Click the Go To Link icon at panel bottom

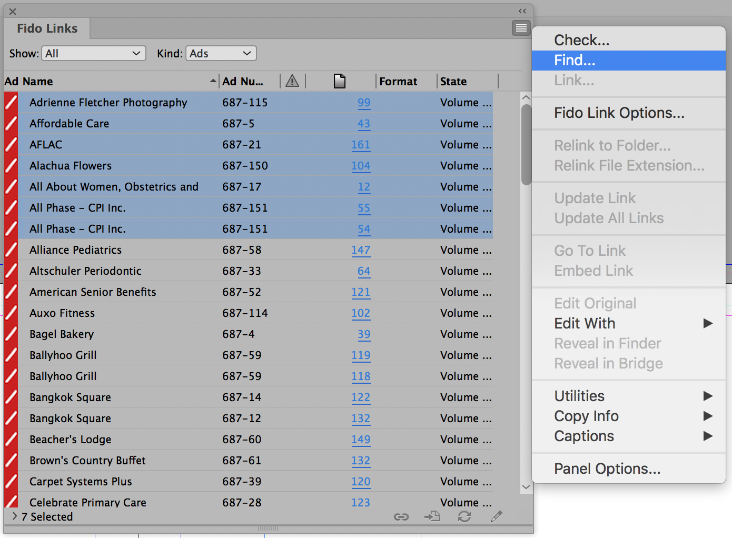pyautogui.click(x=432, y=516)
